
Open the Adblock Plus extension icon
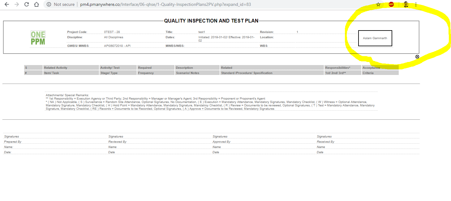pos(391,4)
